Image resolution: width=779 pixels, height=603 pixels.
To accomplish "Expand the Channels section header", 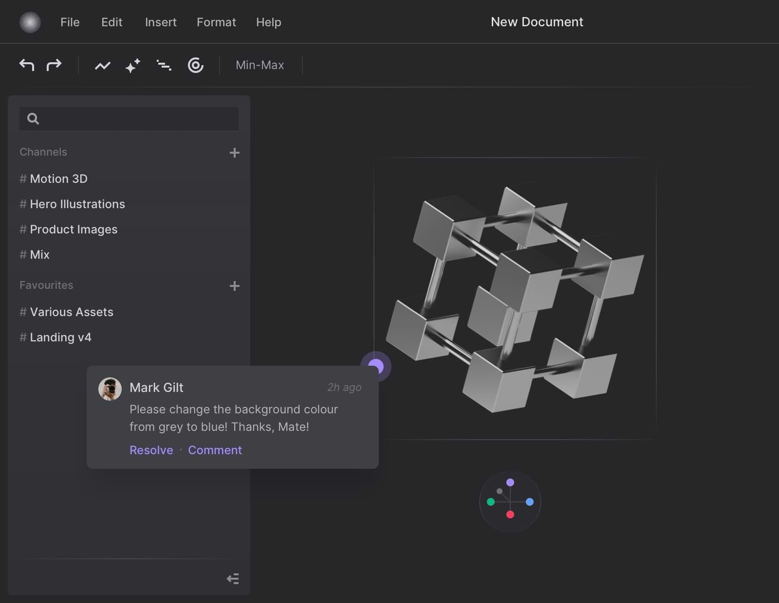I will (x=43, y=152).
